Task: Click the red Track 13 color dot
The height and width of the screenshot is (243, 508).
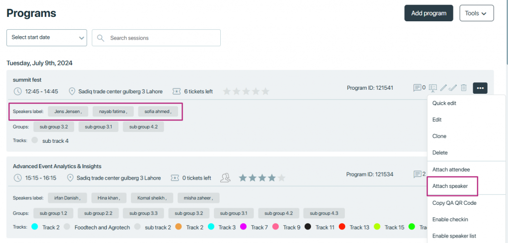Action: pos(342,227)
